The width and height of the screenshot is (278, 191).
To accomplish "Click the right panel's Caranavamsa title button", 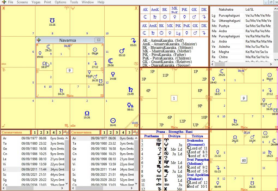I will 85,132.
